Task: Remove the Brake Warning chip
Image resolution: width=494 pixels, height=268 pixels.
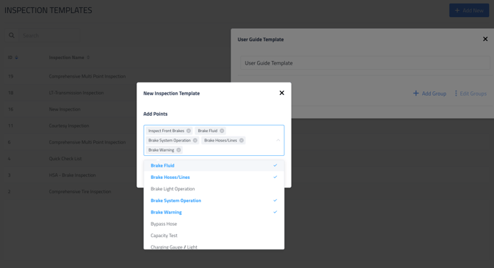Action: (x=179, y=150)
